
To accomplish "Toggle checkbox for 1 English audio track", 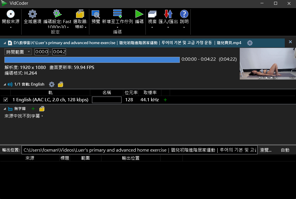I will [6, 99].
